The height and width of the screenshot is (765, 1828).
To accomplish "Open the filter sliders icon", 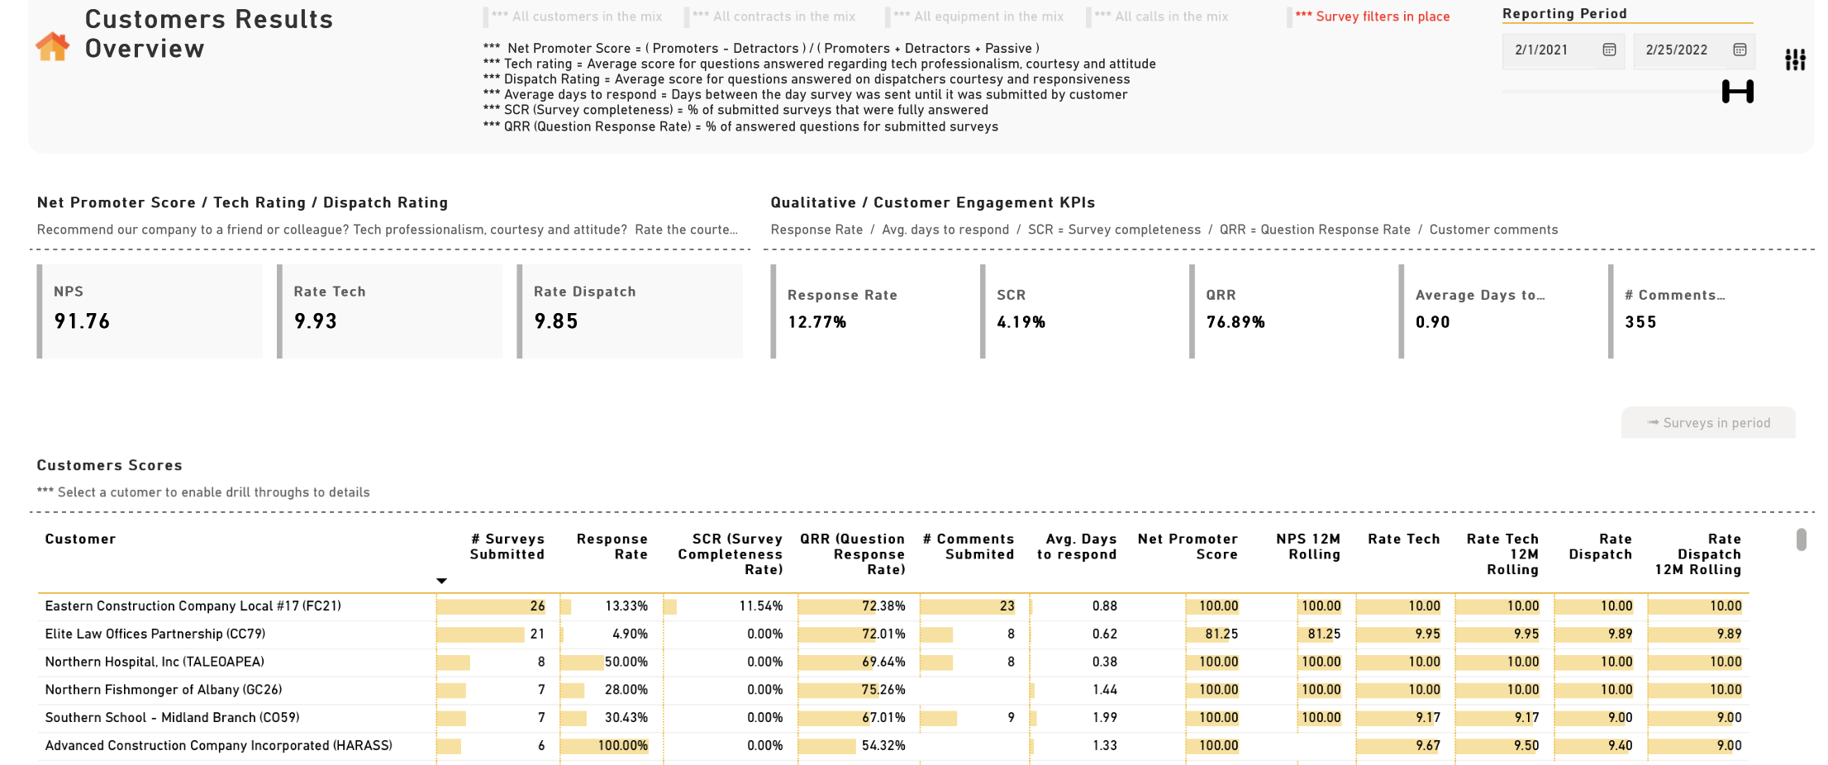I will click(x=1795, y=59).
